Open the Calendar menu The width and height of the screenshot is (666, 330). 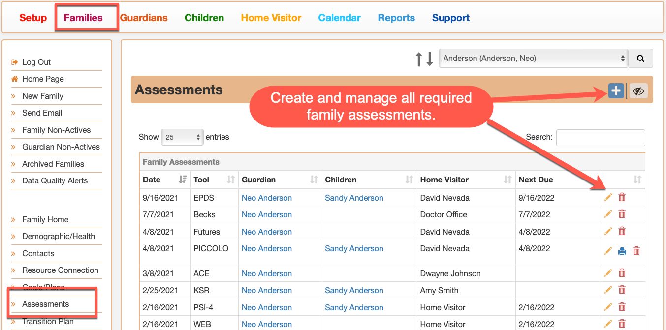pyautogui.click(x=340, y=18)
